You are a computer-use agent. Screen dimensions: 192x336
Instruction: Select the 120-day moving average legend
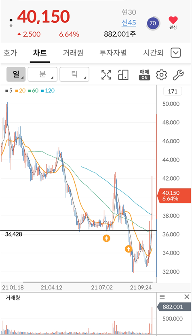tap(48, 91)
